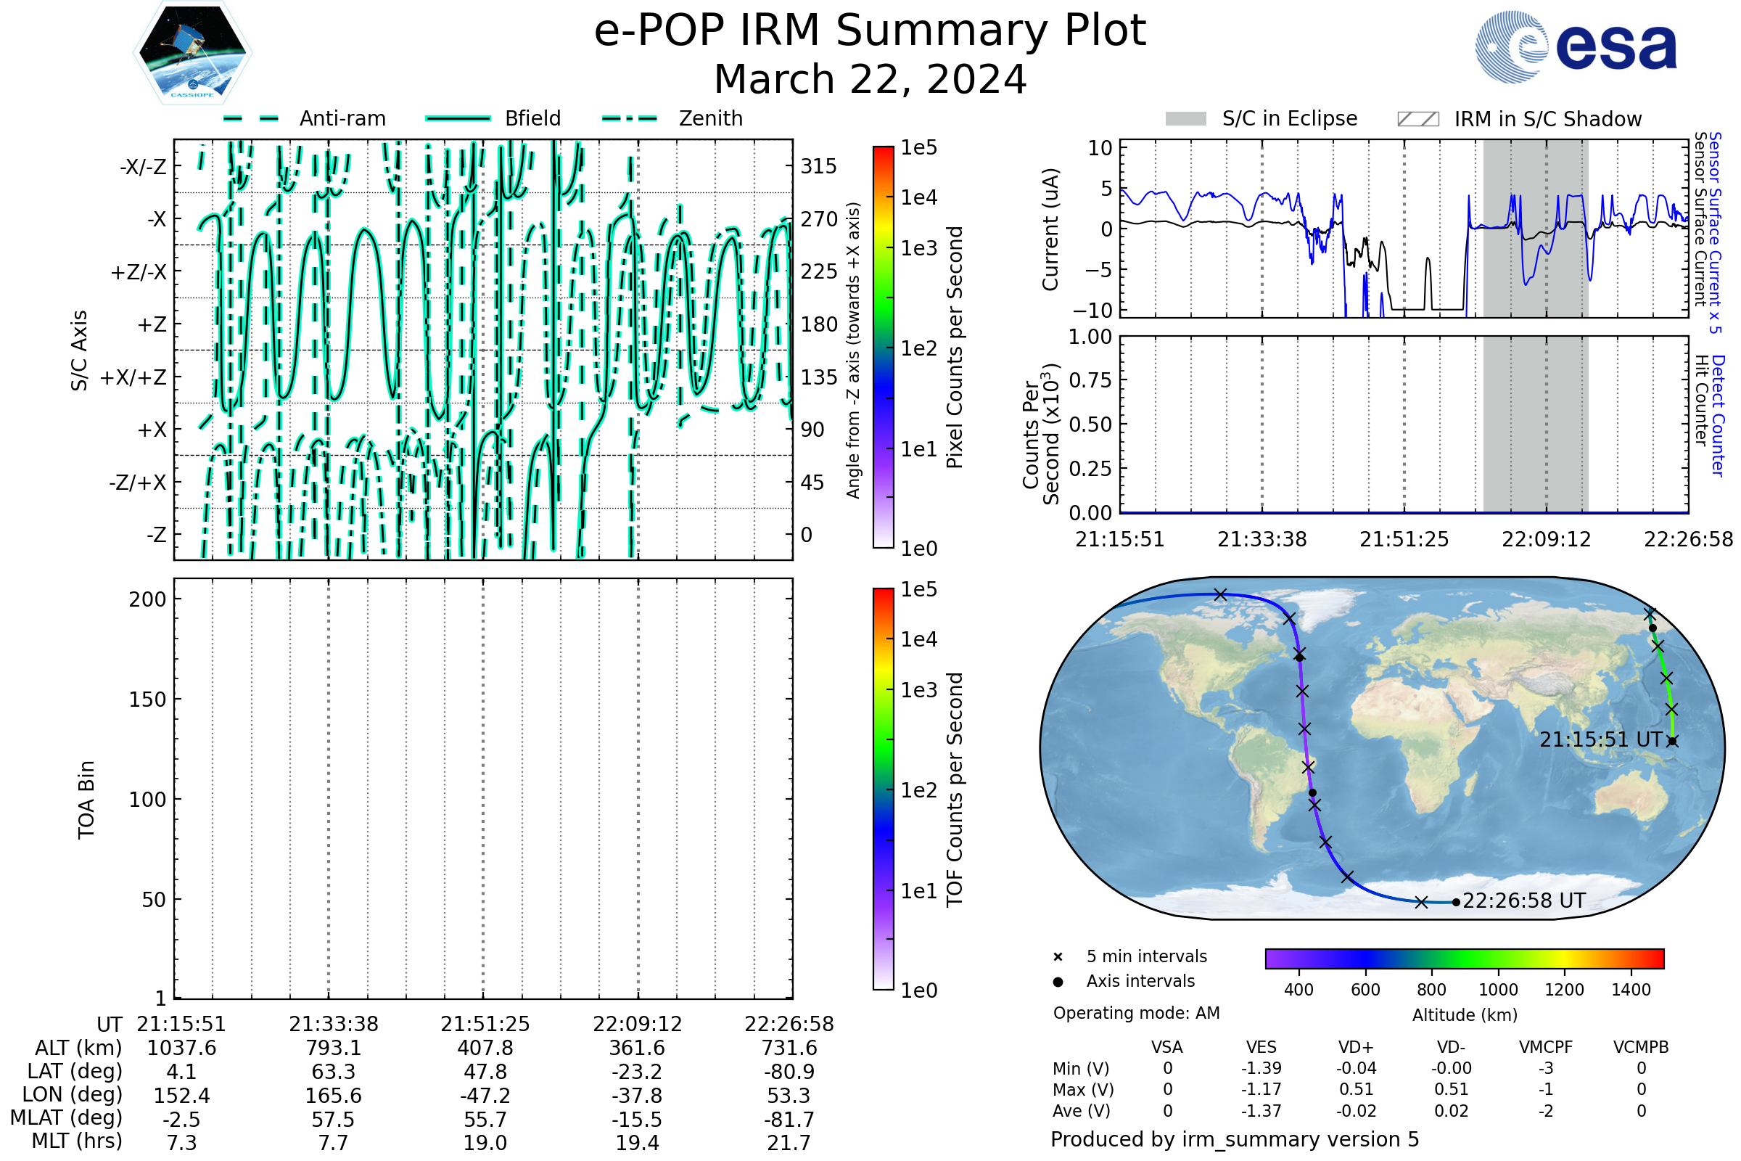Click the Bfield solid legend line
This screenshot has height=1161, width=1741.
pos(458,118)
